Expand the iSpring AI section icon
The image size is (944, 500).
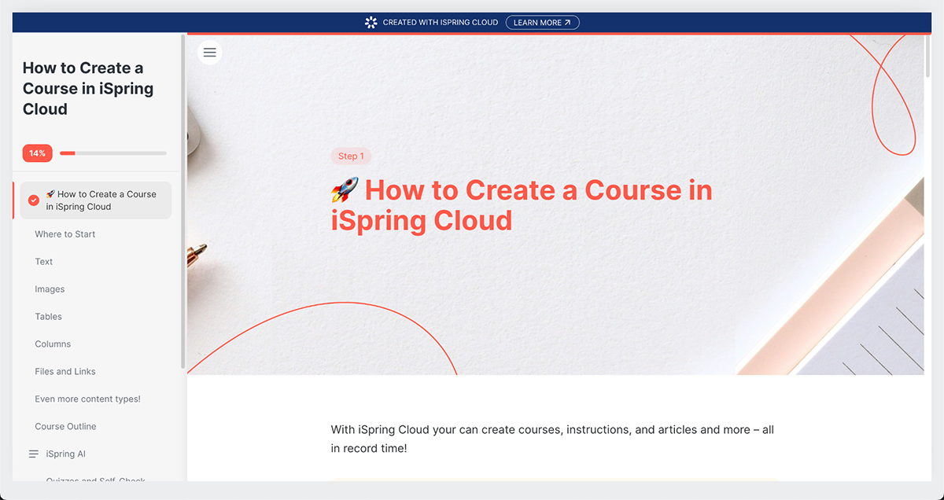coord(34,454)
